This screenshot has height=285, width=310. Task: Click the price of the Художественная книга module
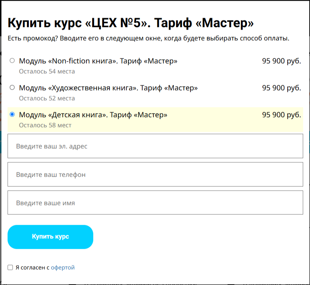point(282,88)
